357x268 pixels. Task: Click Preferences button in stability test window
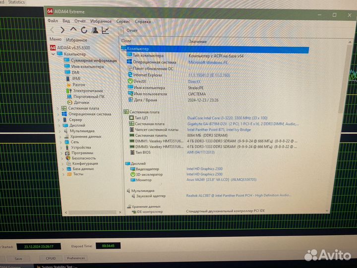[x=76, y=258]
